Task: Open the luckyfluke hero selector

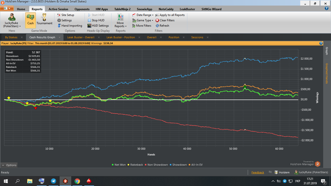Action: point(12,20)
